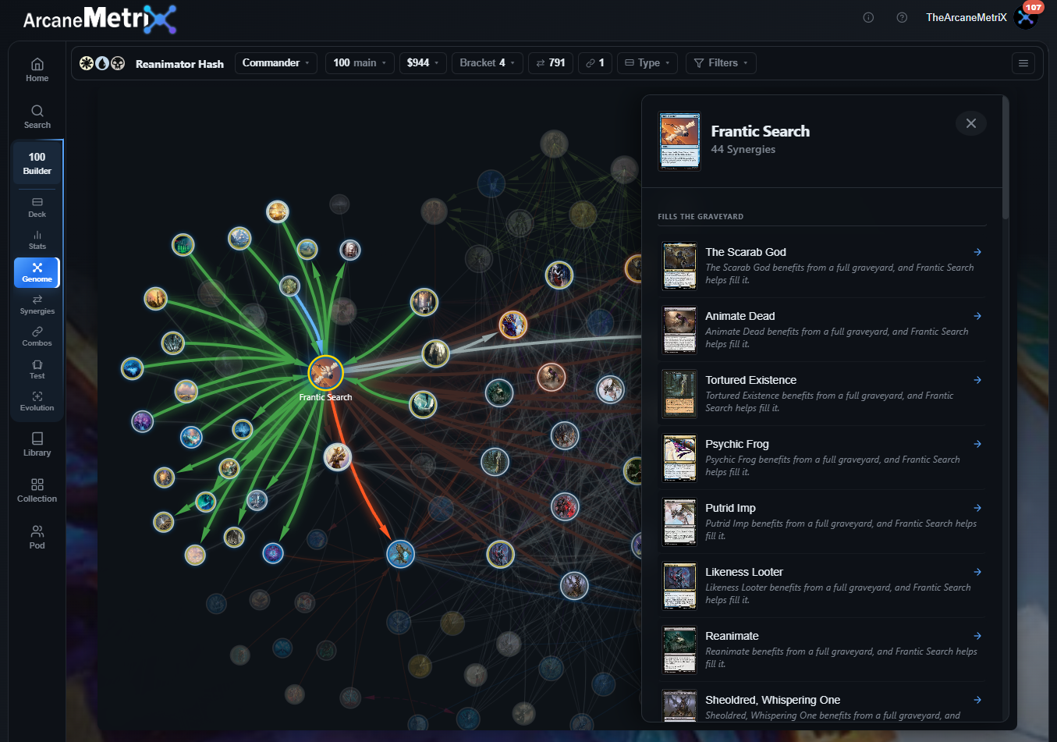Click the synergy panel scrollbar
Image resolution: width=1057 pixels, height=742 pixels.
tap(1006, 158)
